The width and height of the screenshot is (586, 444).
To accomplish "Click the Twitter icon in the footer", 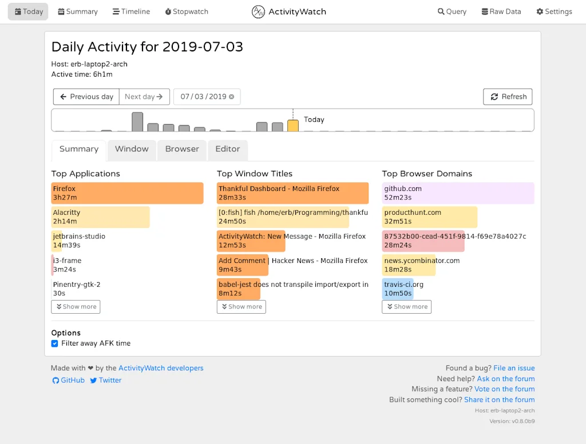I will tap(95, 380).
